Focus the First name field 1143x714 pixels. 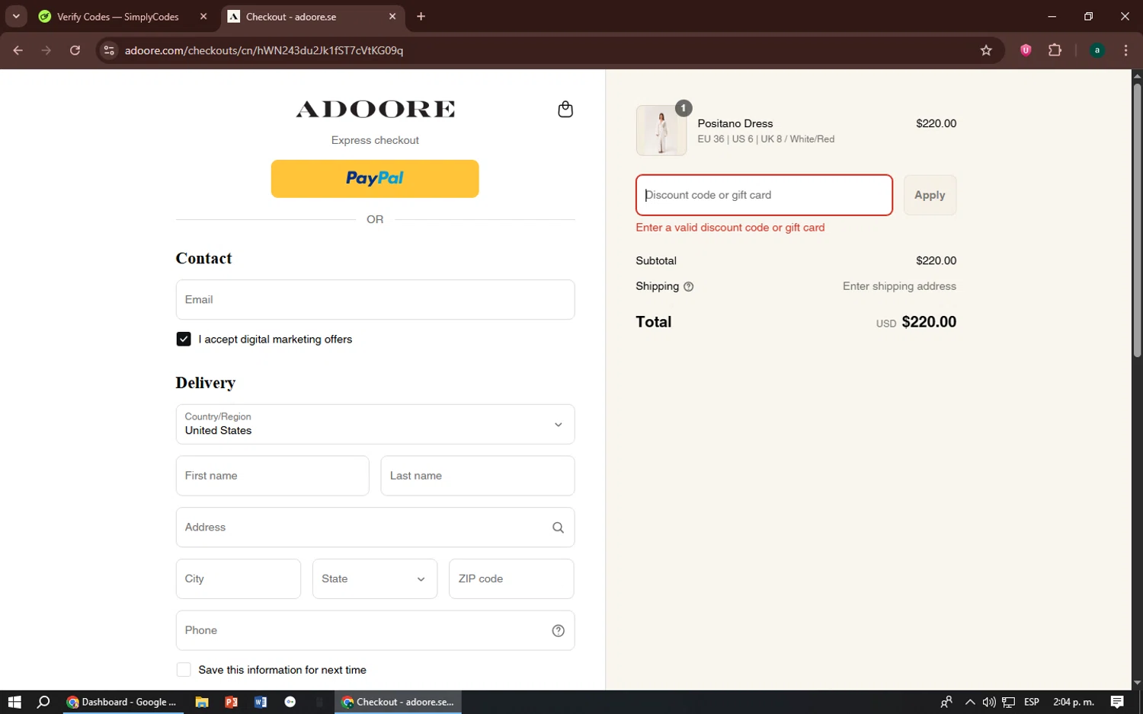coord(272,476)
